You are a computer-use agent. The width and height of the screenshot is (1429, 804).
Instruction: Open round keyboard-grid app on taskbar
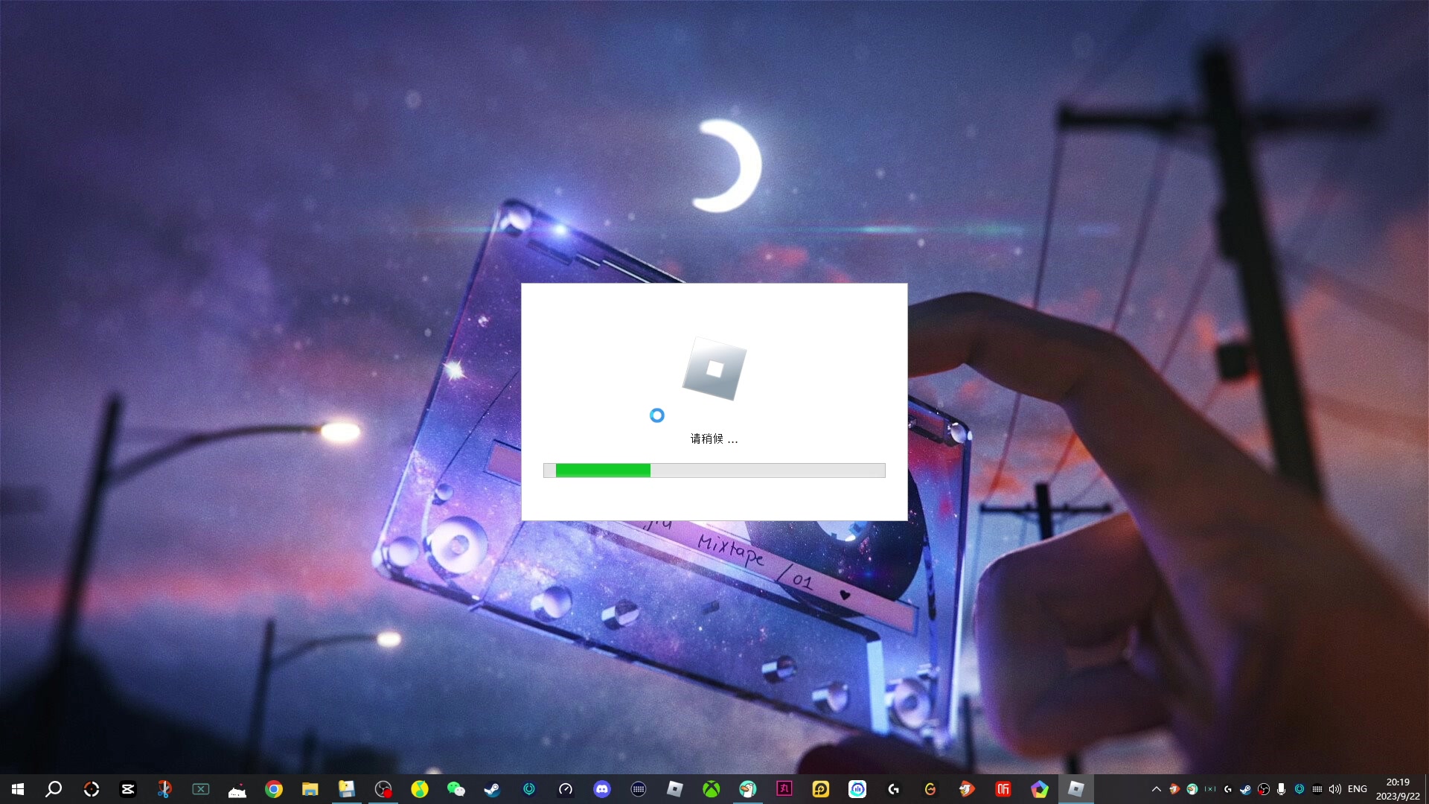tap(639, 789)
